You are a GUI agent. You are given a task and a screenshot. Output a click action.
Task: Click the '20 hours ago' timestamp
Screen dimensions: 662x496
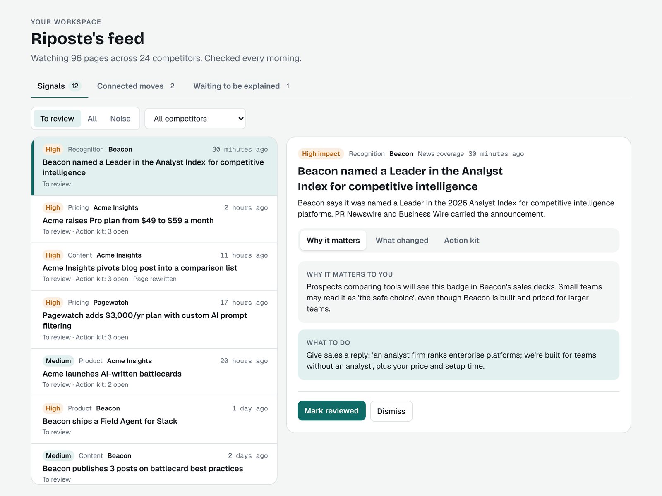(x=244, y=361)
